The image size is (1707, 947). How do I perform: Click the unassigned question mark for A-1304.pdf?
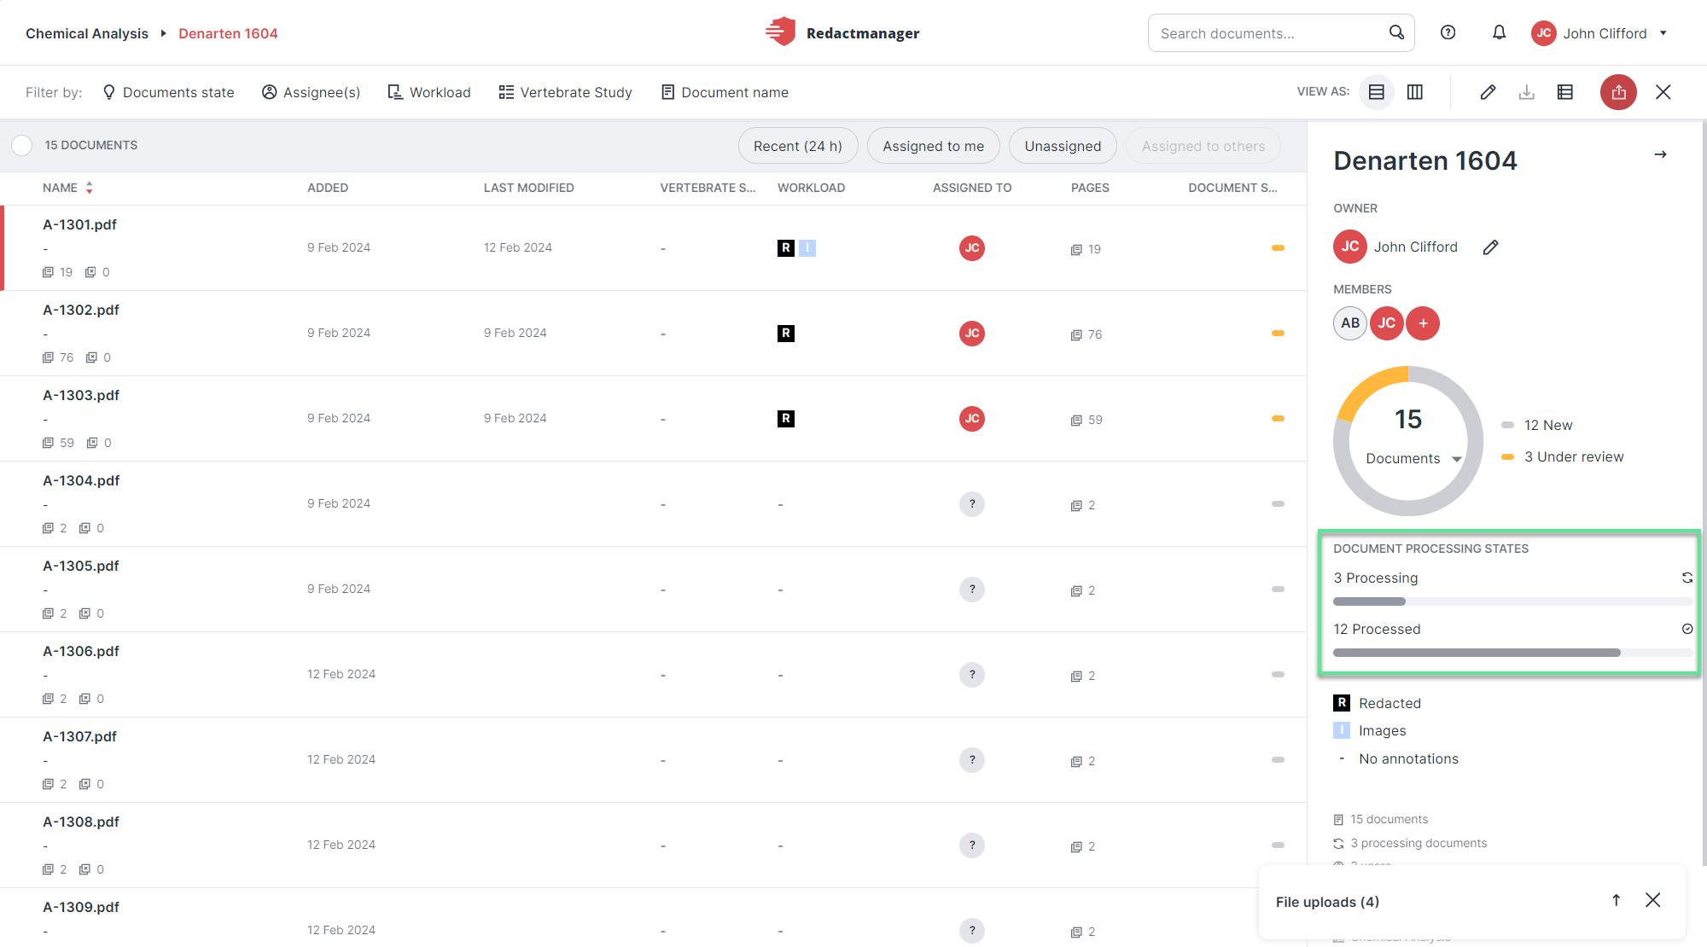(972, 504)
